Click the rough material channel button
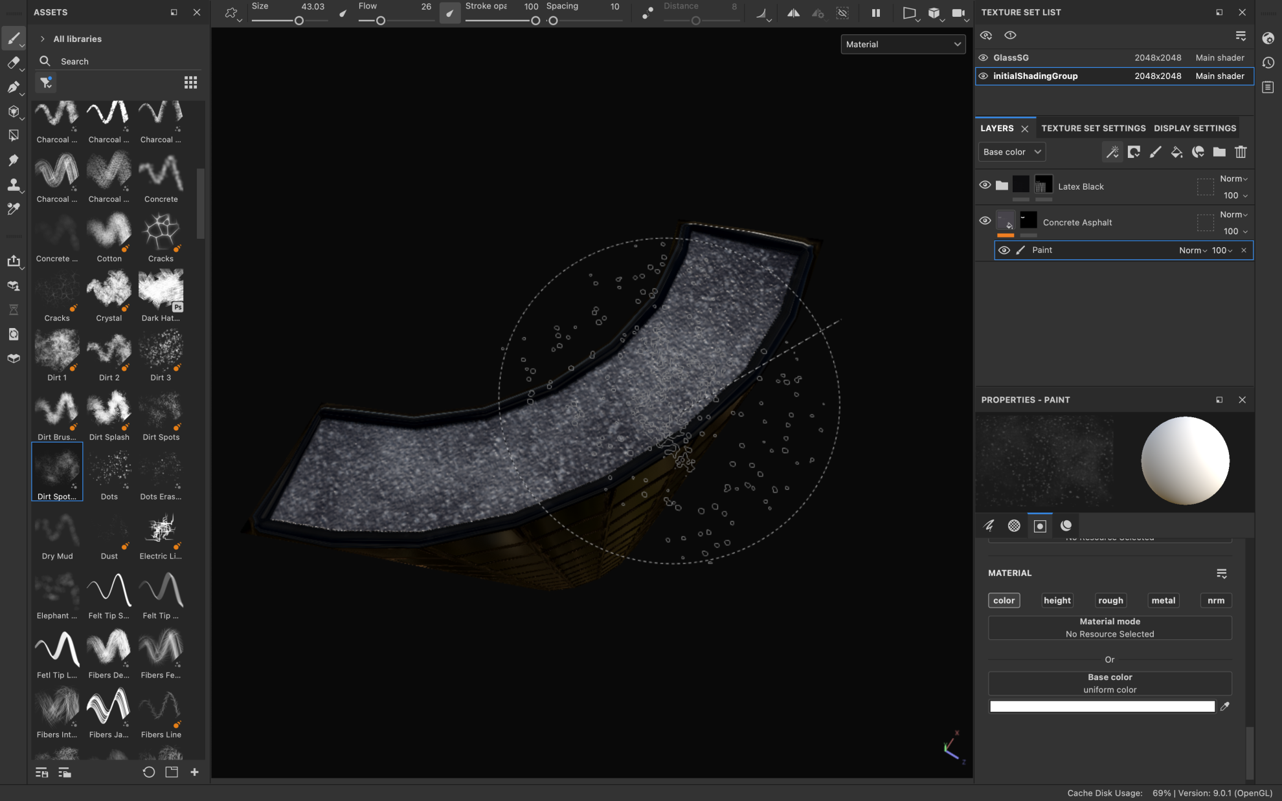 tap(1110, 600)
